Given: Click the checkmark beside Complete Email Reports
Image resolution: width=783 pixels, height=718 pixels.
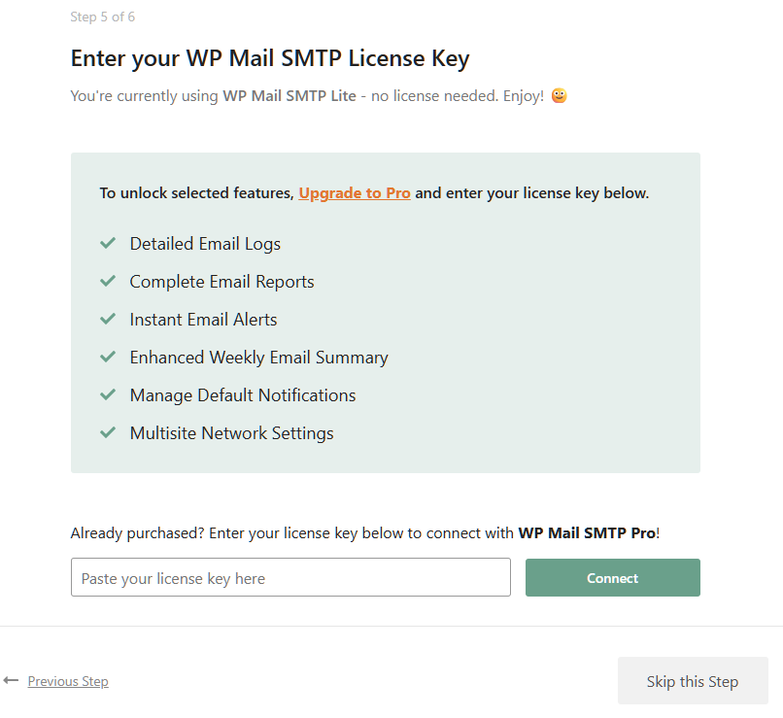Looking at the screenshot, I should coord(108,282).
